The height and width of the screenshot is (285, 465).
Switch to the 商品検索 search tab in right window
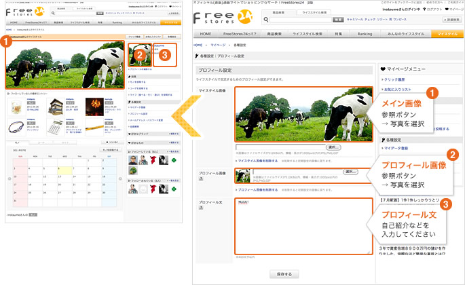(278, 12)
